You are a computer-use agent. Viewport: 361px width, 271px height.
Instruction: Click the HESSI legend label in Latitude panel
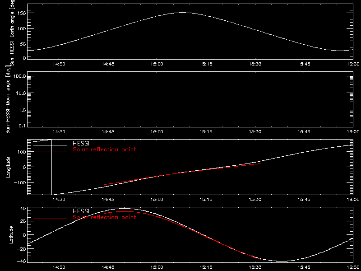tap(81, 211)
